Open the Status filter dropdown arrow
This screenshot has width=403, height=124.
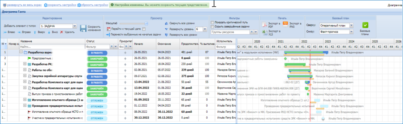tap(115, 47)
